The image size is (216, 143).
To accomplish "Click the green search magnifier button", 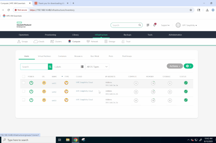I will 50,67.
